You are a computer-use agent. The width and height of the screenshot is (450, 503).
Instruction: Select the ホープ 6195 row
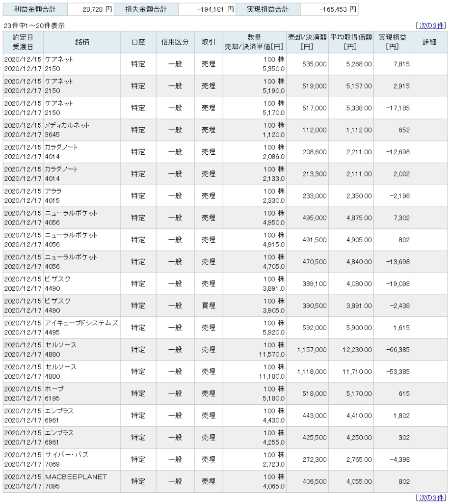click(x=225, y=393)
